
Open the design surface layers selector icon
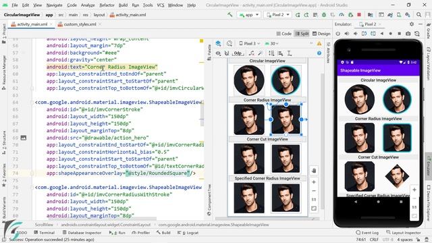(x=218, y=43)
